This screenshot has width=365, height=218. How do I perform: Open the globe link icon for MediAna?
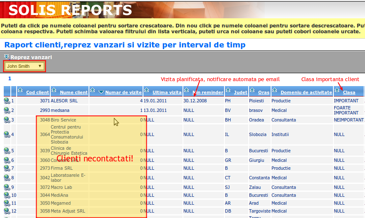[x=7, y=195]
